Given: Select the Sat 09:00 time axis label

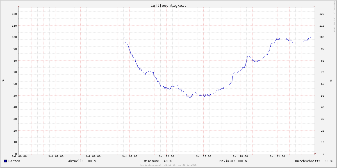Looking at the screenshot, I should coord(130,157).
